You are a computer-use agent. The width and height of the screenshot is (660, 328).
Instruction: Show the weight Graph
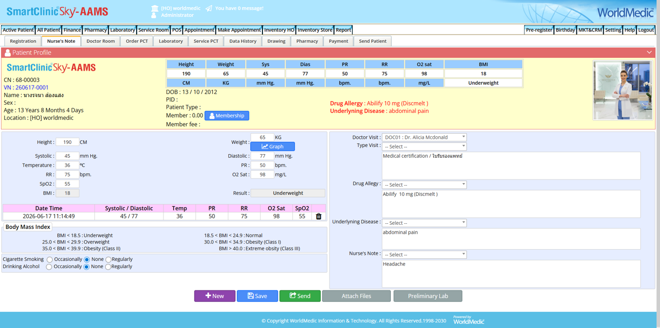[272, 146]
